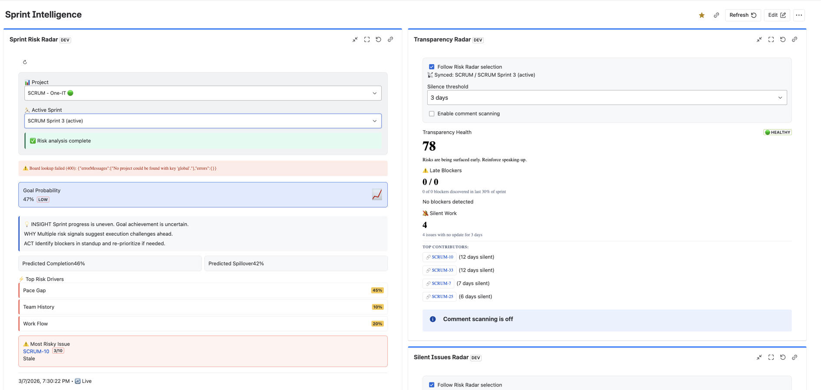Open the Goal Probability trend chart icon
Screen dimensions: 821x390
[376, 195]
